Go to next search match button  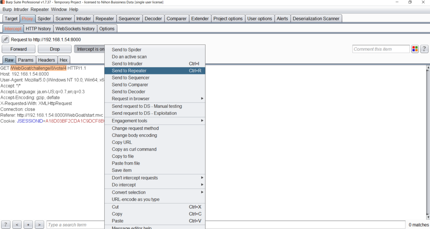point(39,225)
